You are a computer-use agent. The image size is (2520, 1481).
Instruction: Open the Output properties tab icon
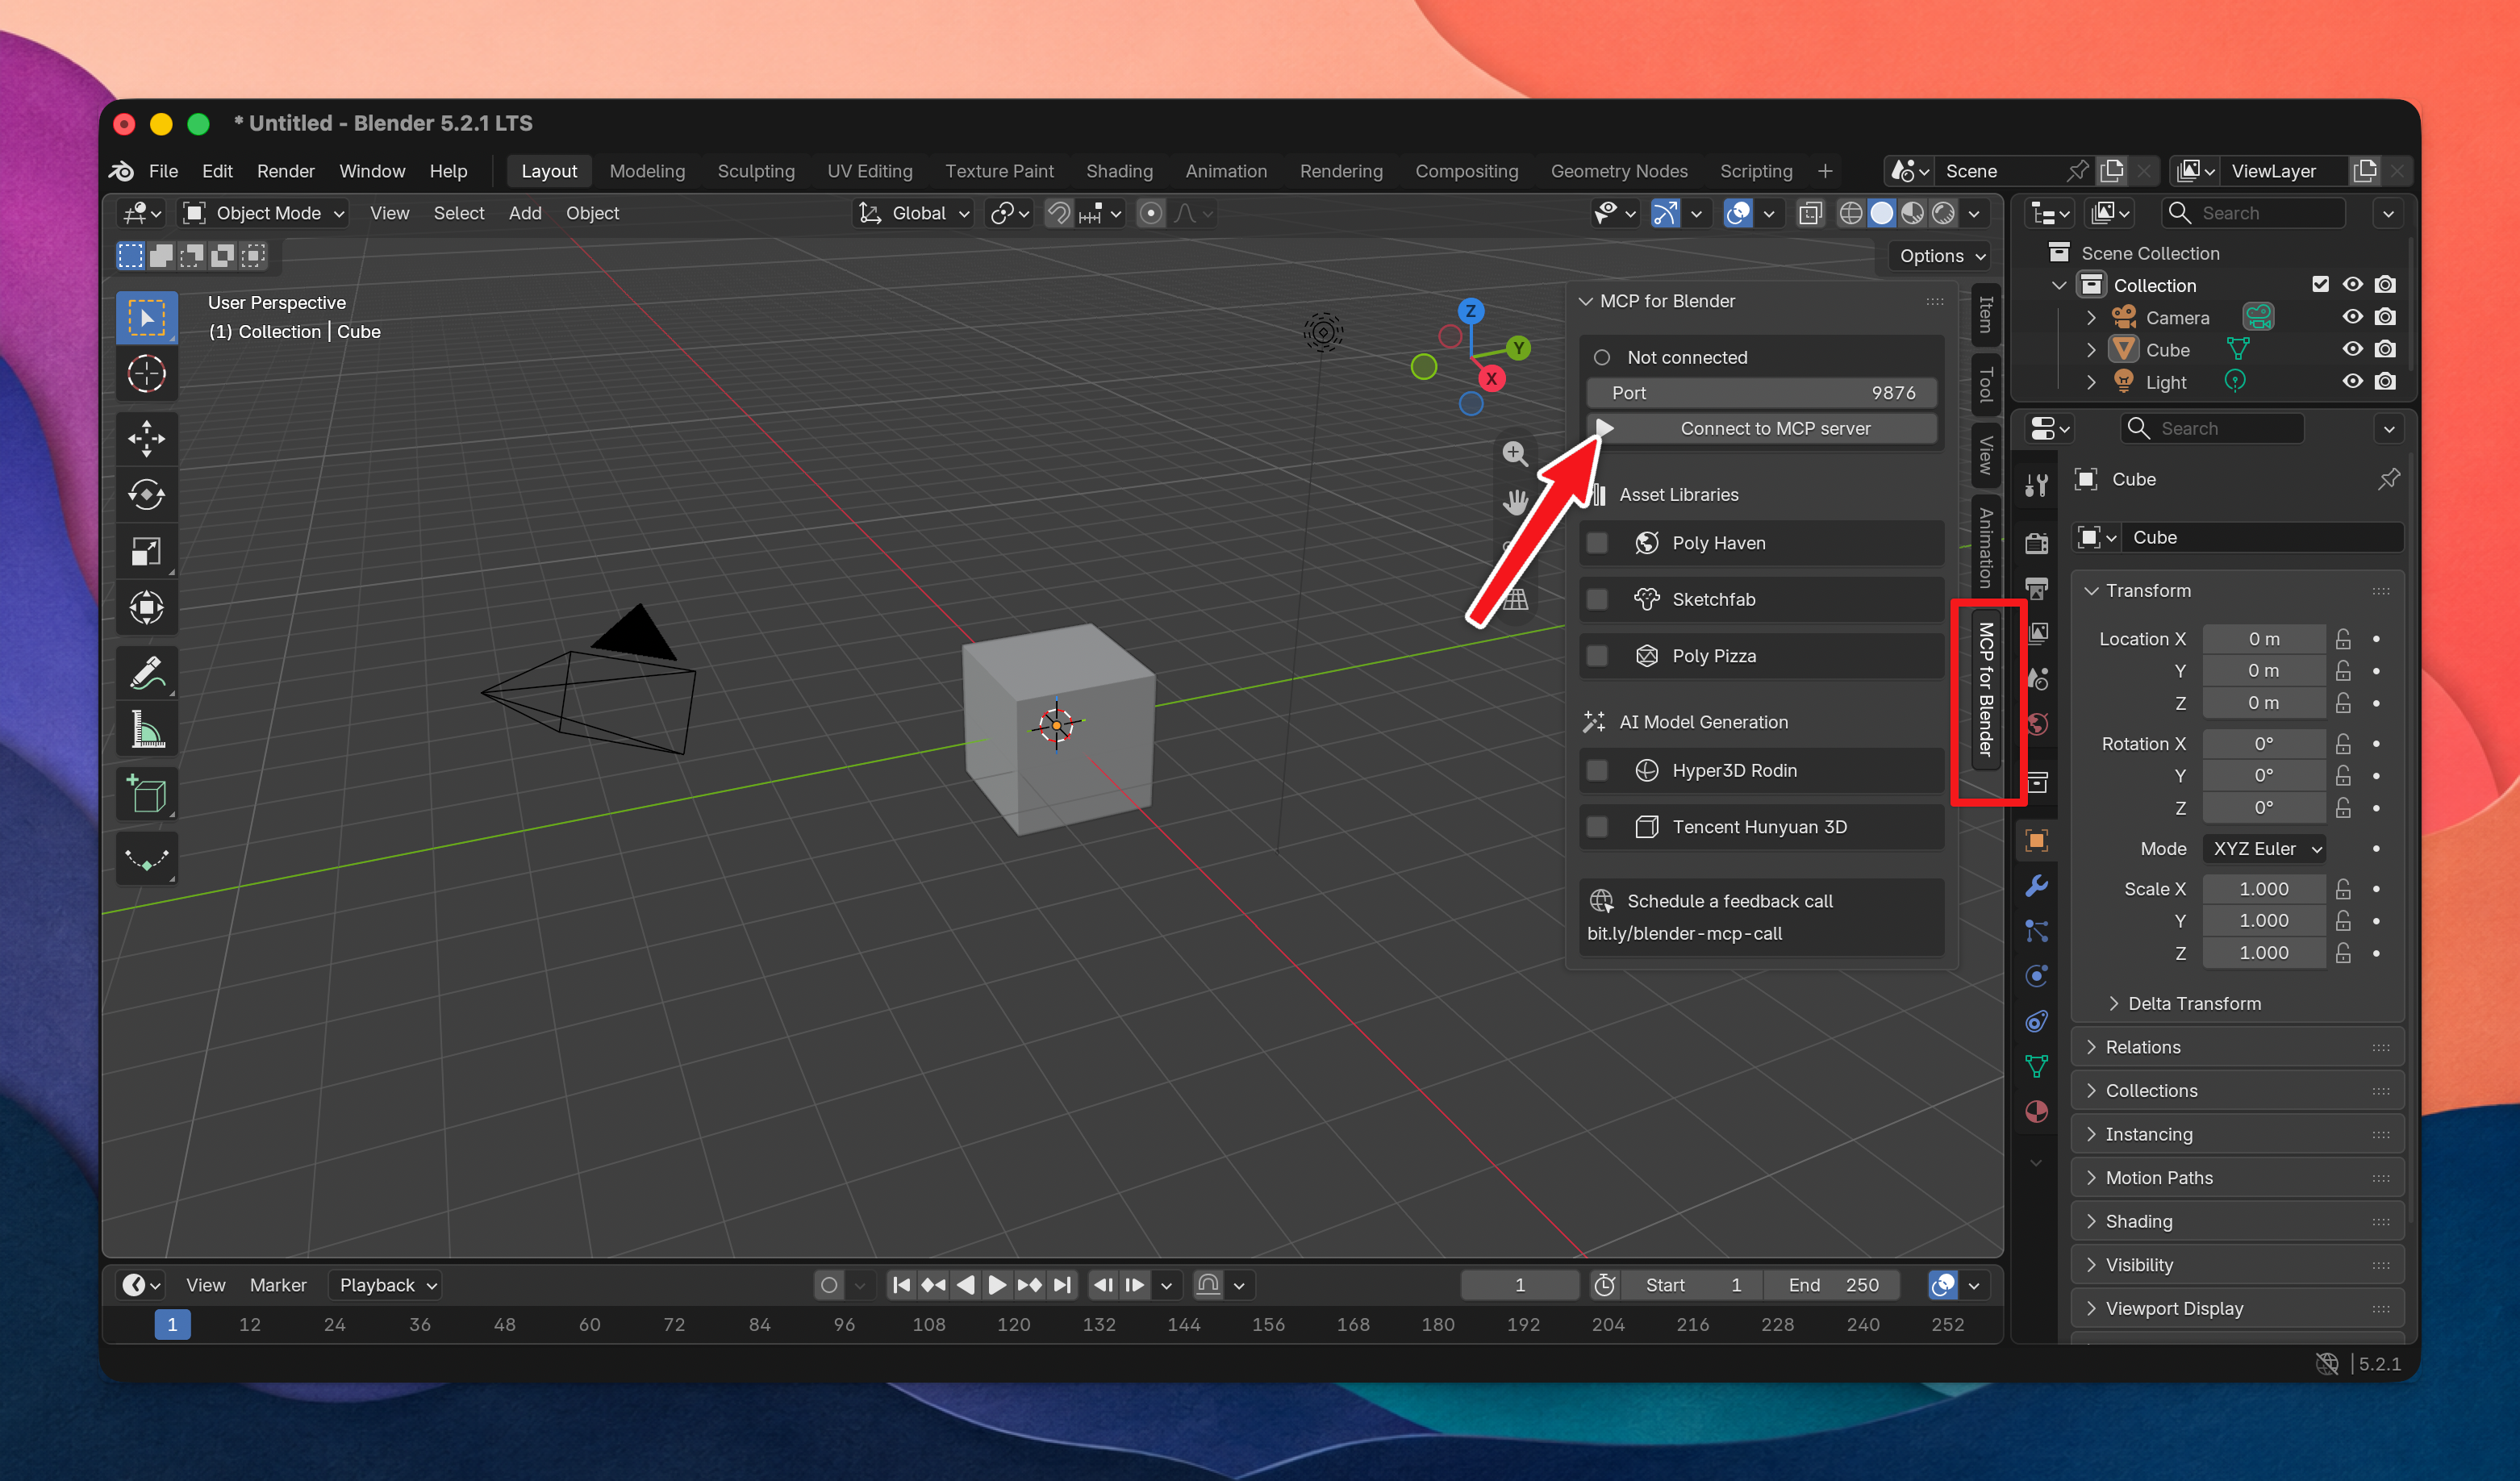2036,588
